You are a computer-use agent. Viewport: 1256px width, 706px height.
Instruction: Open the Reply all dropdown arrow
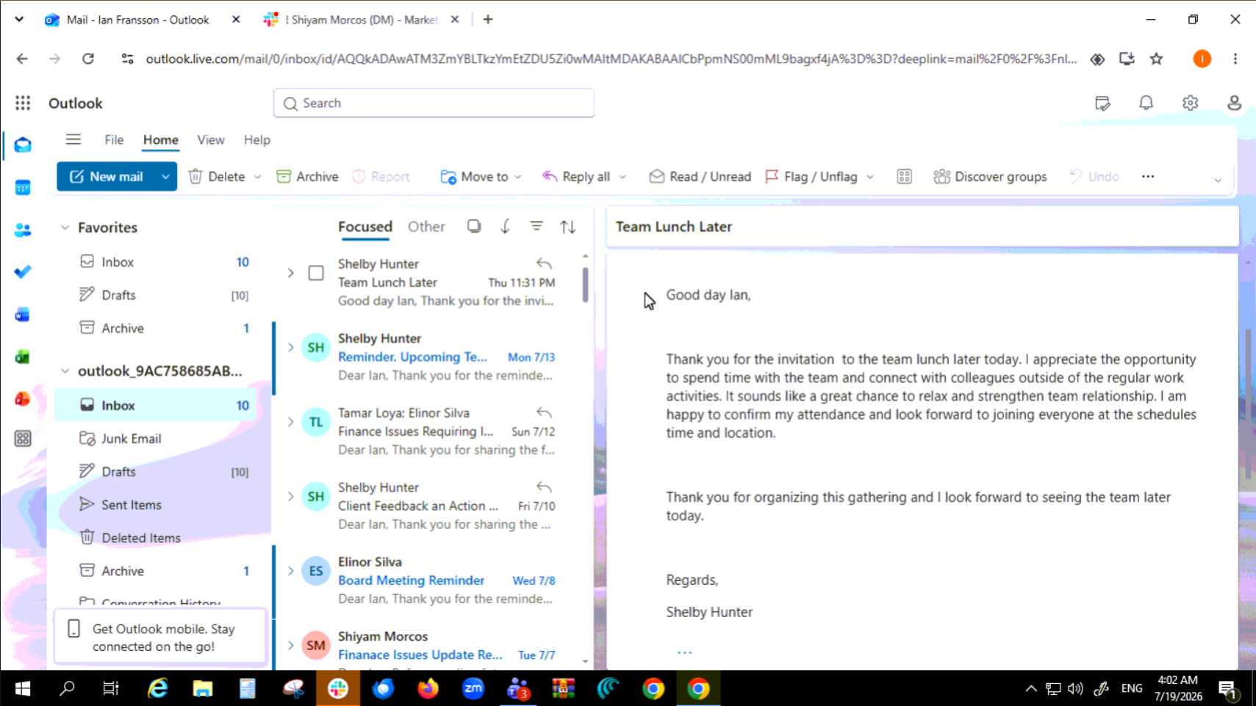622,176
